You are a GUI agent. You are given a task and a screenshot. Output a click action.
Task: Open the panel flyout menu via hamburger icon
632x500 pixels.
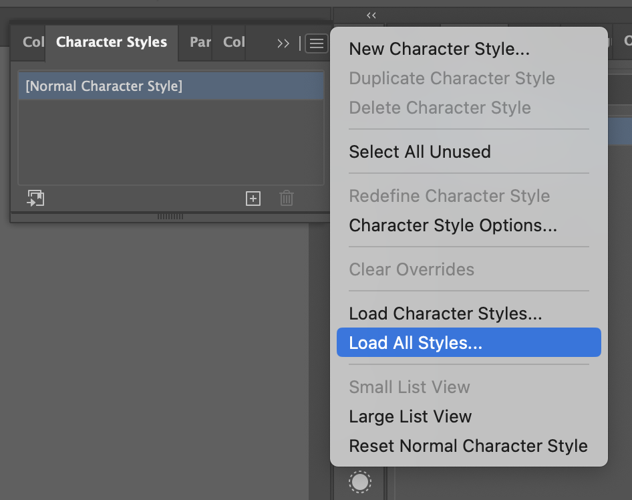[x=315, y=43]
